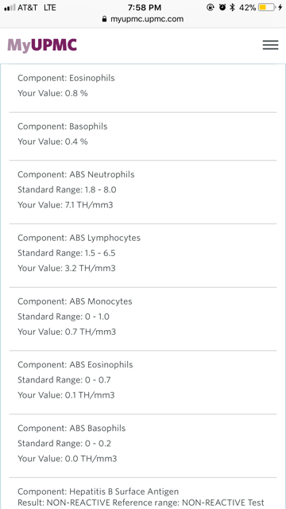Select the ABS Eosinophils result entry

point(143,383)
